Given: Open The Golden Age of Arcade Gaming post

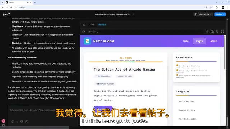Looking at the screenshot, I should click(124, 70).
